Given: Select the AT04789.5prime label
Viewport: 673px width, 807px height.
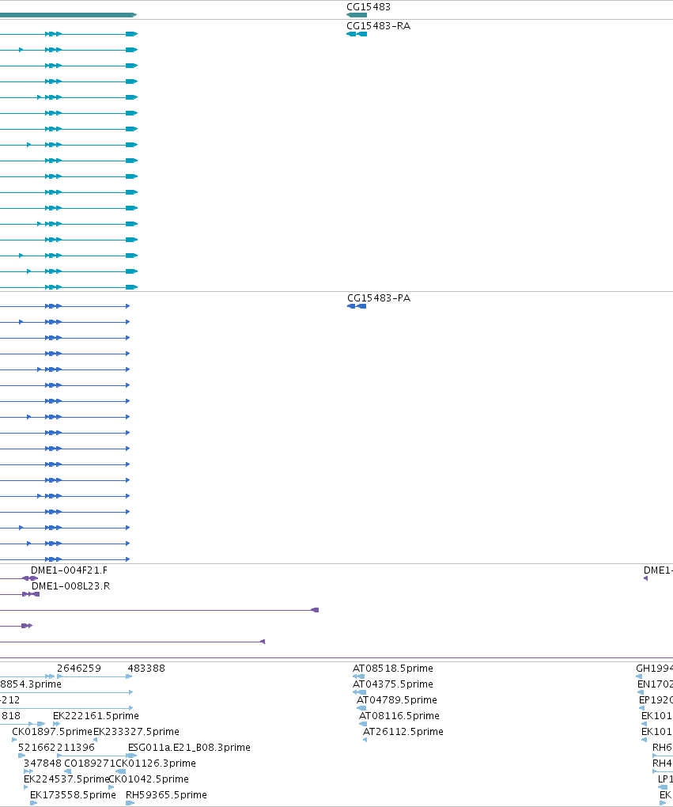Looking at the screenshot, I should tap(397, 700).
